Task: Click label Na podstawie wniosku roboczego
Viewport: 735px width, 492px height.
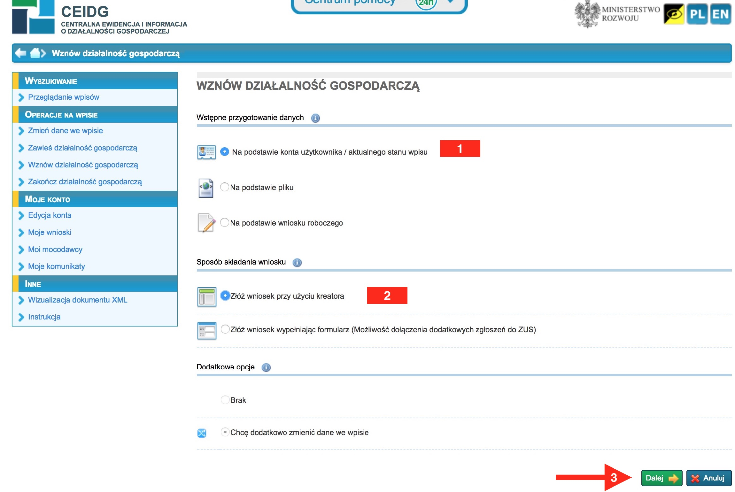Action: click(287, 223)
